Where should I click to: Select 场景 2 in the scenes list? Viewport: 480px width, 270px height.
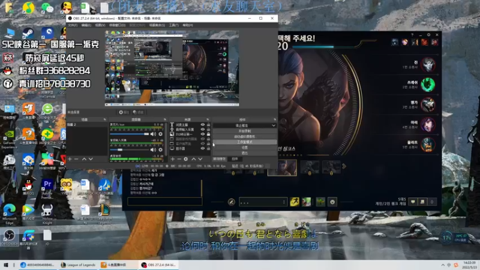pos(87,125)
